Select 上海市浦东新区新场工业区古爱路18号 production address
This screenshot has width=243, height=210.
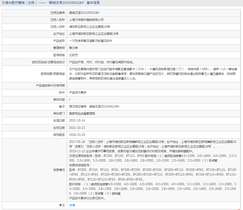(x=94, y=34)
